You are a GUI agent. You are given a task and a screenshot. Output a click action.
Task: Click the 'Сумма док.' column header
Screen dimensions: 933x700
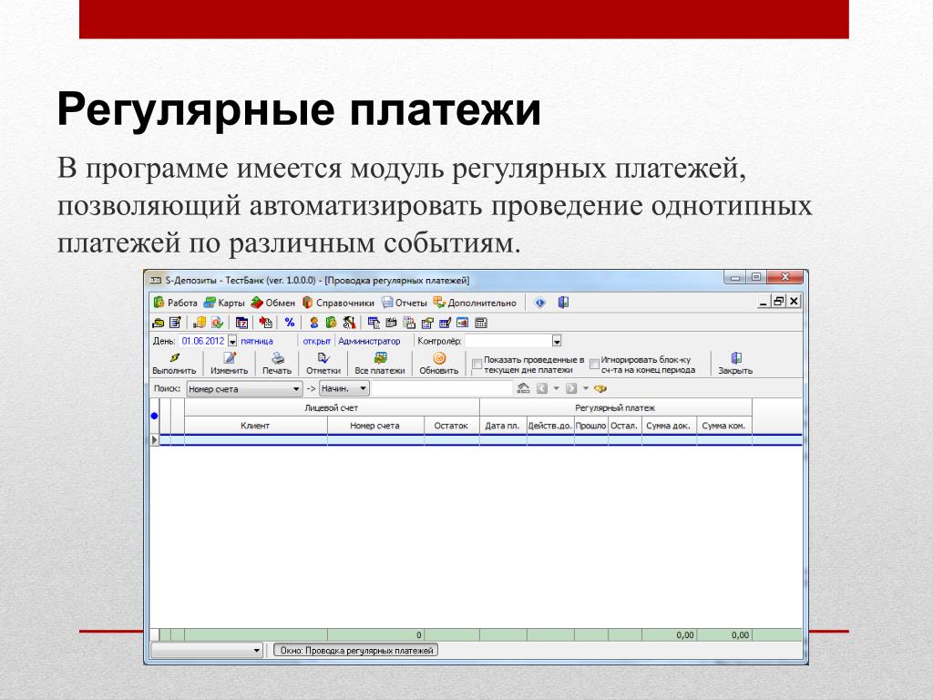pyautogui.click(x=668, y=426)
